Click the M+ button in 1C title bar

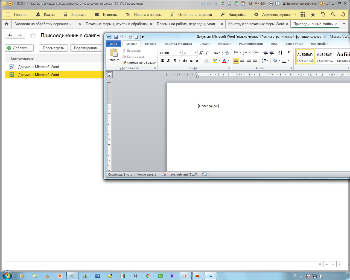(257, 4)
